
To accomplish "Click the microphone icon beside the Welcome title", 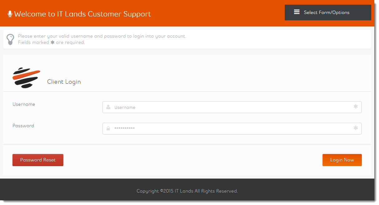I will (10, 14).
